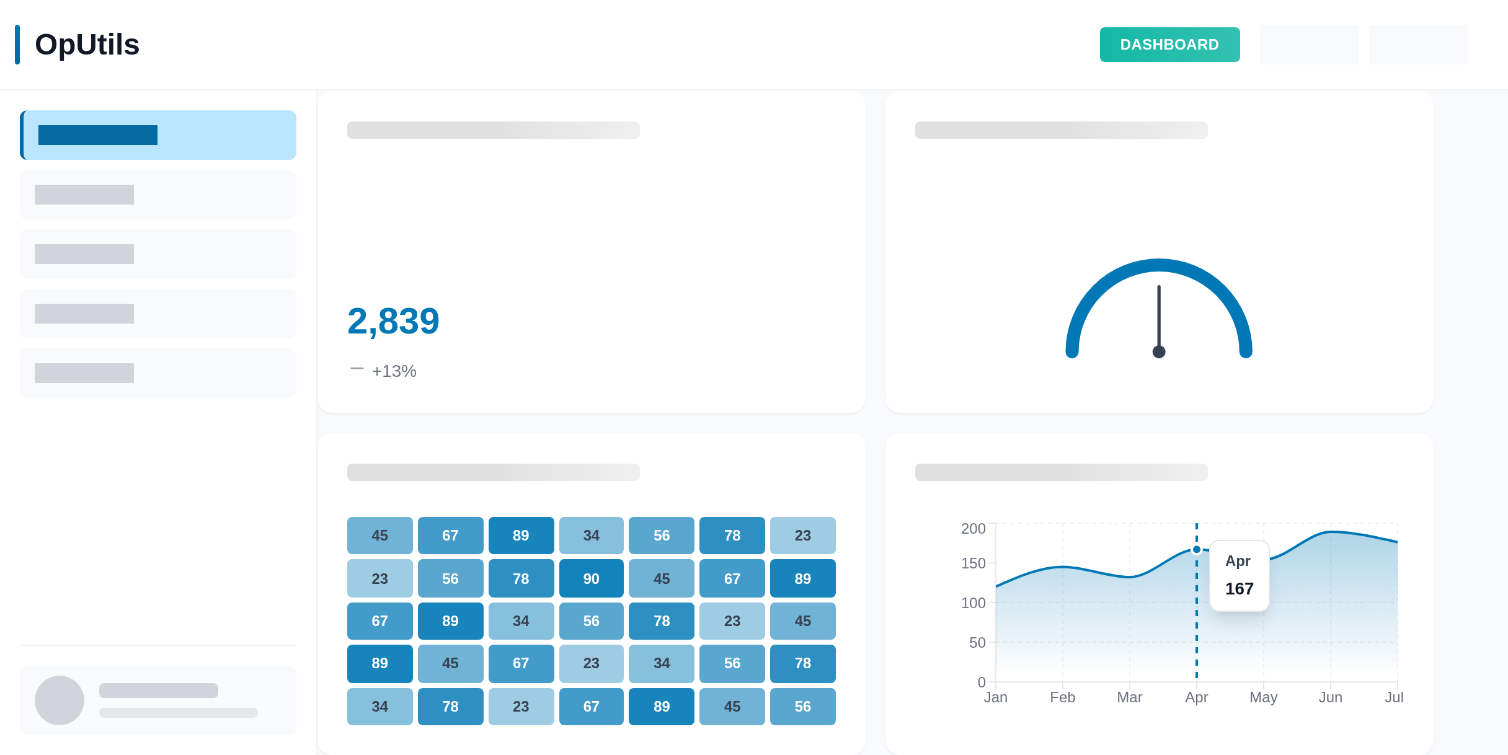Screen dimensions: 1508x755
Task: Click the Jun label on x-axis
Action: coord(1330,697)
